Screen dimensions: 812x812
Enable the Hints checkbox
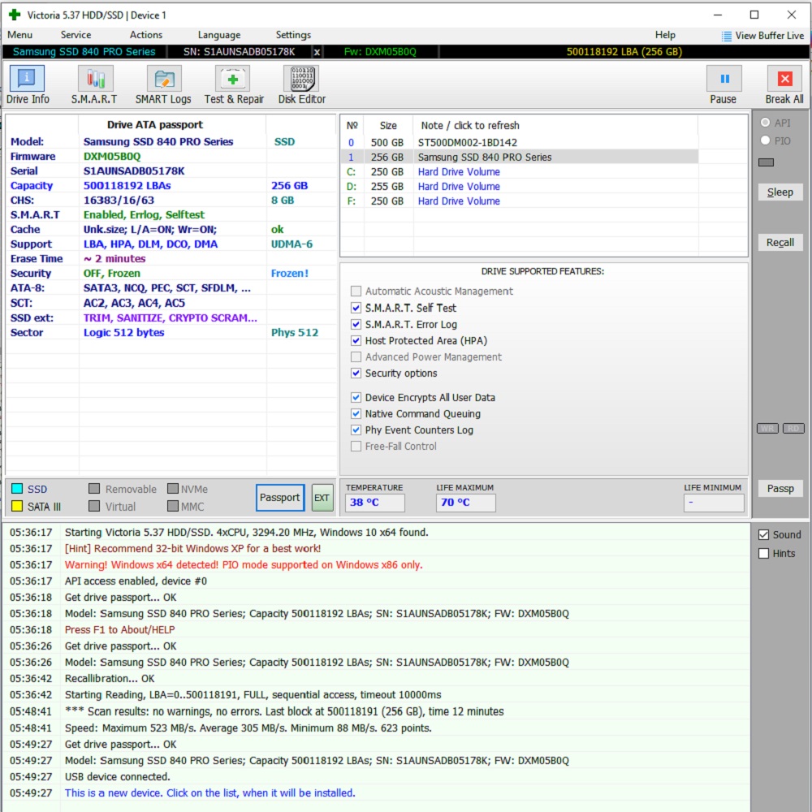[x=763, y=554]
